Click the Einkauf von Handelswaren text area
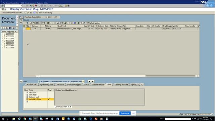Viewport: 215px width, 121px height. pyautogui.click(x=99, y=97)
